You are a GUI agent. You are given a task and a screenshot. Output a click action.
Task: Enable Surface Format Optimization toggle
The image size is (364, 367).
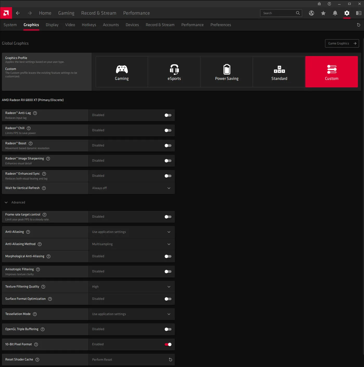pyautogui.click(x=168, y=299)
